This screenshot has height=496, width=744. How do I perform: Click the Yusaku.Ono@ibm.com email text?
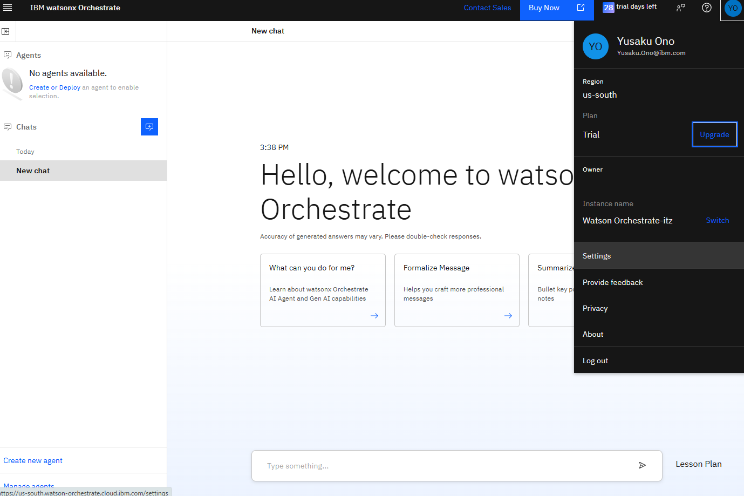click(x=651, y=53)
